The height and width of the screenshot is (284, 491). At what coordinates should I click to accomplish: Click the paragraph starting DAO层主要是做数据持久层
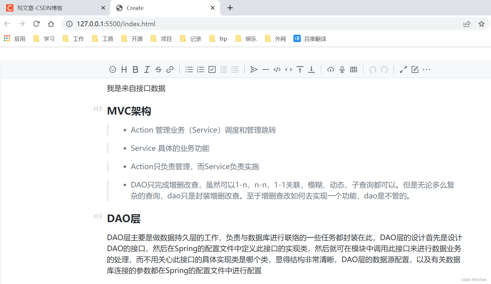285,254
